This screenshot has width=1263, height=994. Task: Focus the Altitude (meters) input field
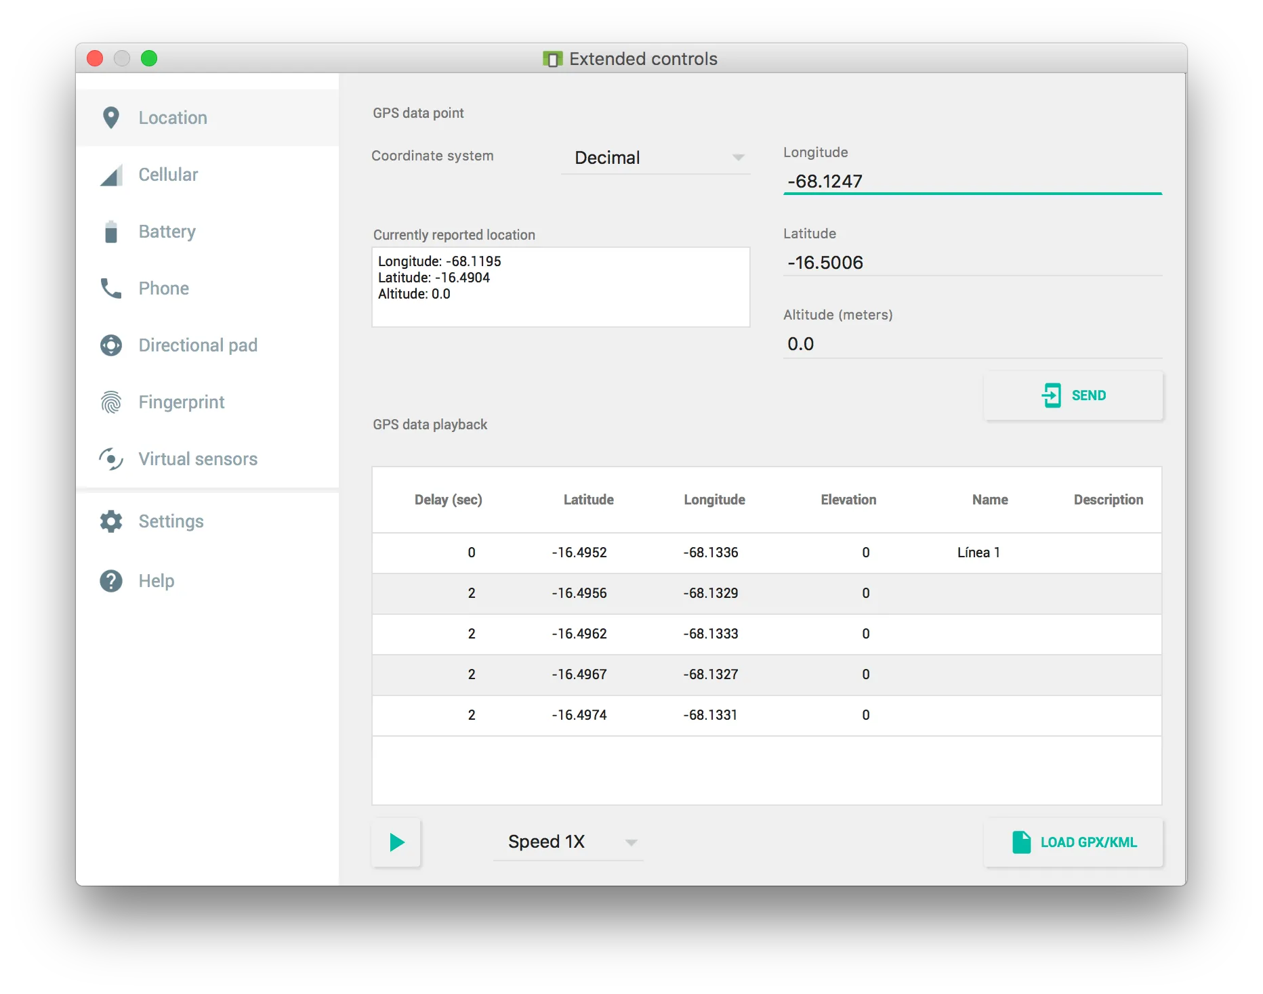tap(972, 344)
